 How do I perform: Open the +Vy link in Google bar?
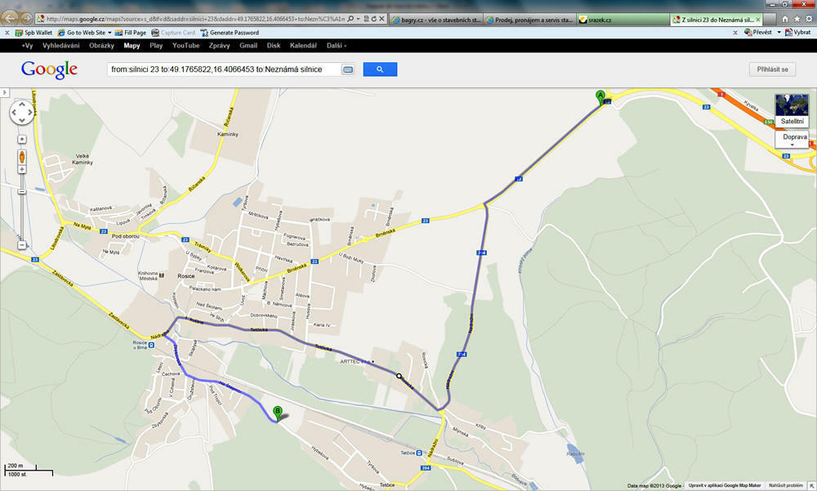27,46
